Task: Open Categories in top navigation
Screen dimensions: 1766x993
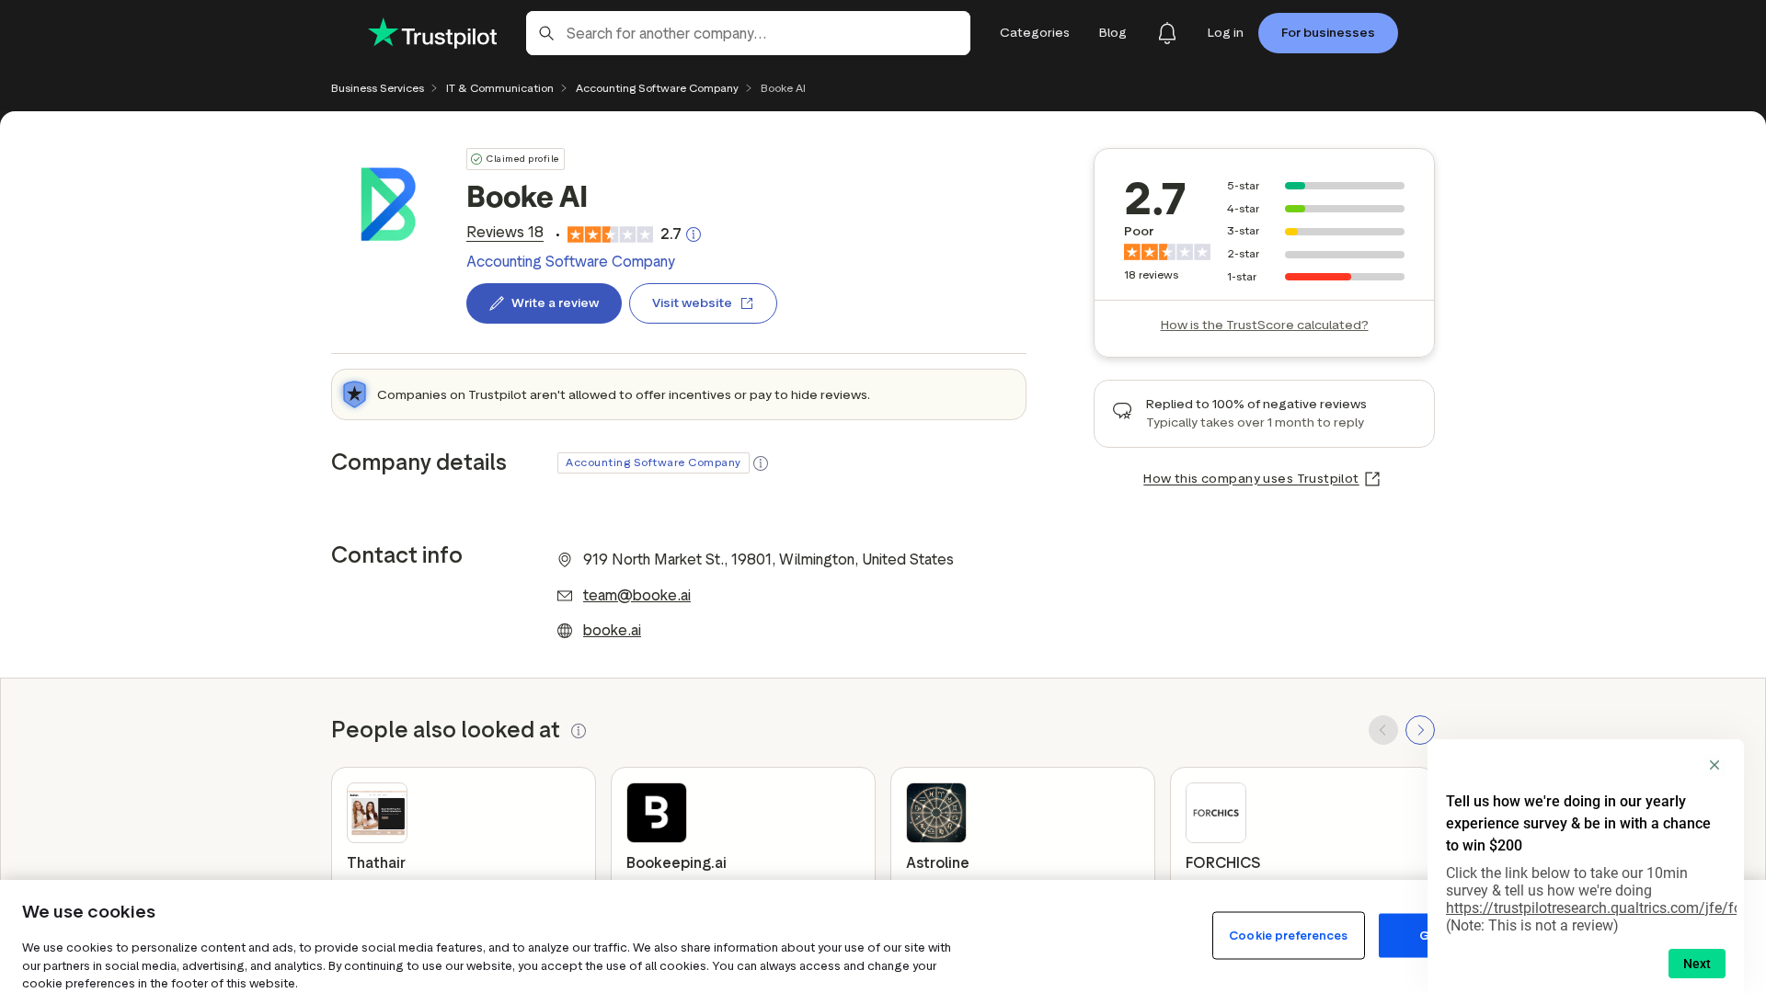Action: pyautogui.click(x=1034, y=33)
